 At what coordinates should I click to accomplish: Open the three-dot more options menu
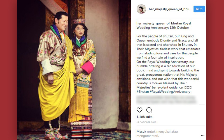tap(203, 136)
